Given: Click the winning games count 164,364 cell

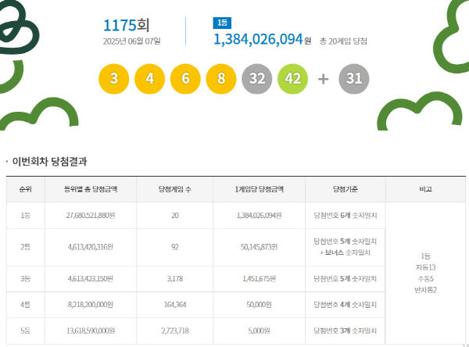Looking at the screenshot, I should tap(175, 305).
